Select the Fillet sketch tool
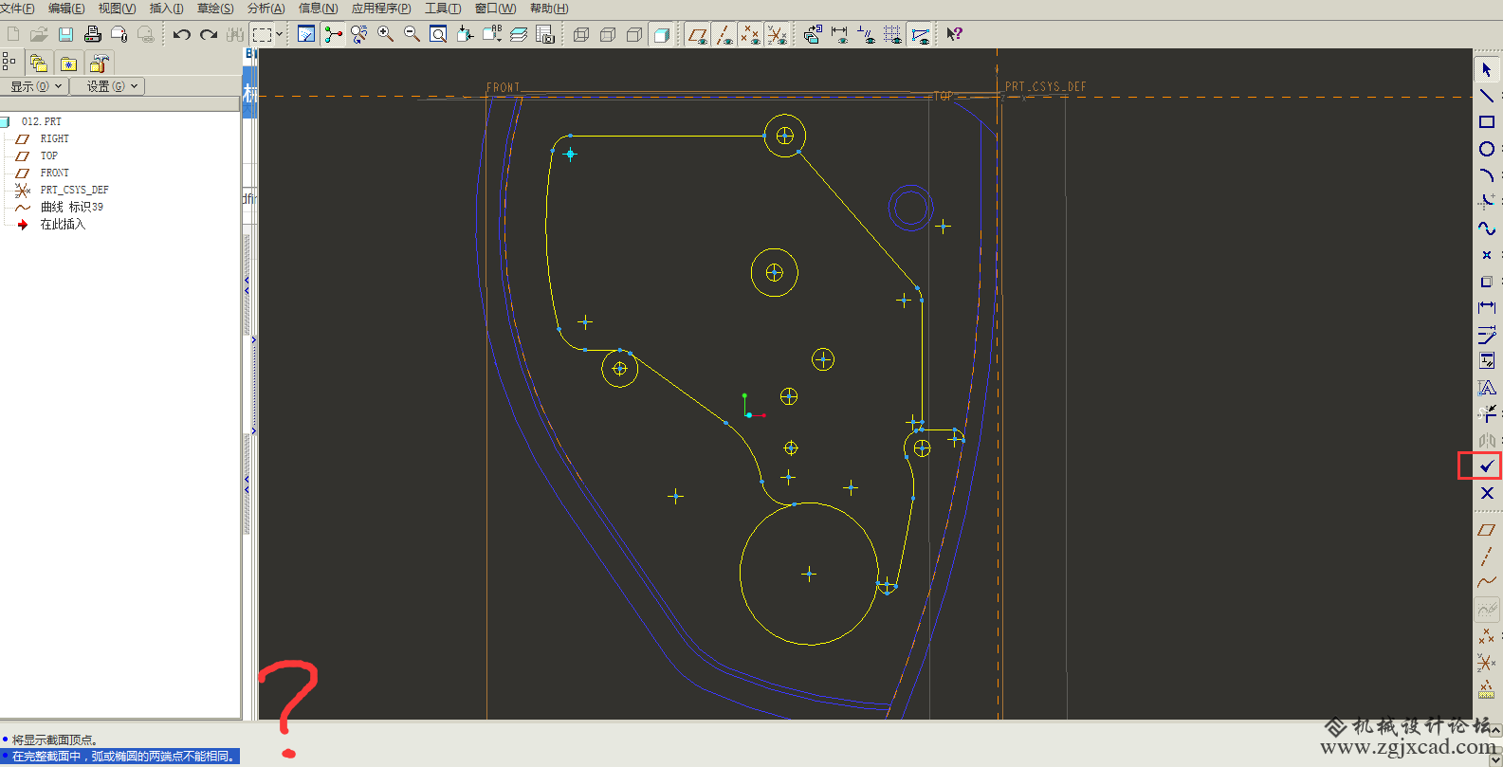The height and width of the screenshot is (767, 1503). [1486, 202]
